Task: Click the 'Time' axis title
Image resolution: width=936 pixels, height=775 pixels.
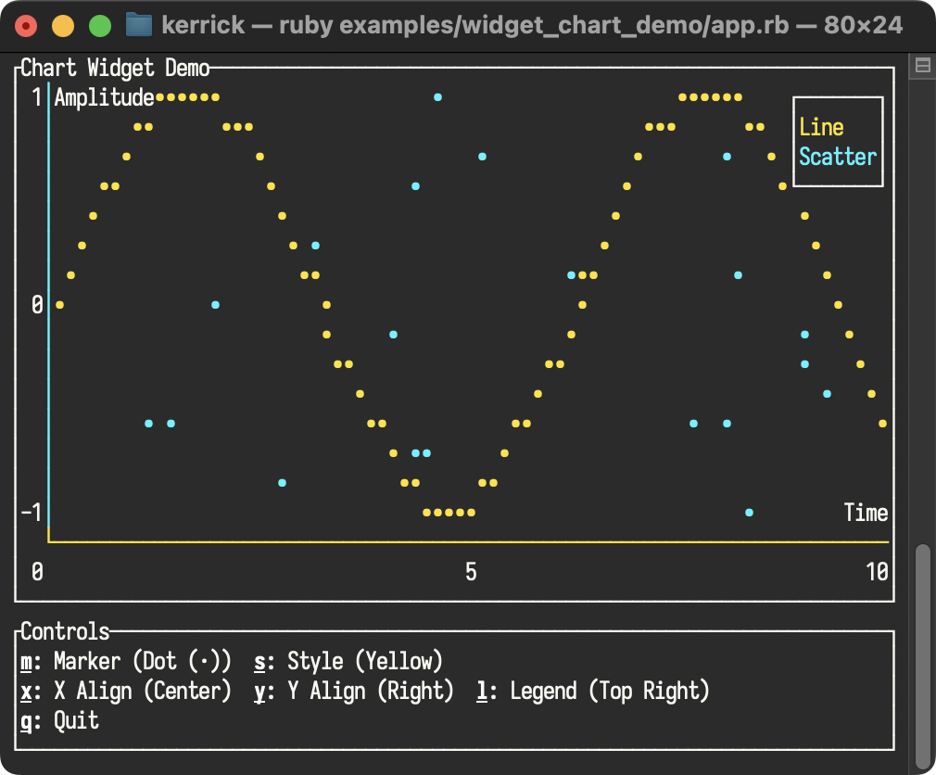Action: pos(866,513)
